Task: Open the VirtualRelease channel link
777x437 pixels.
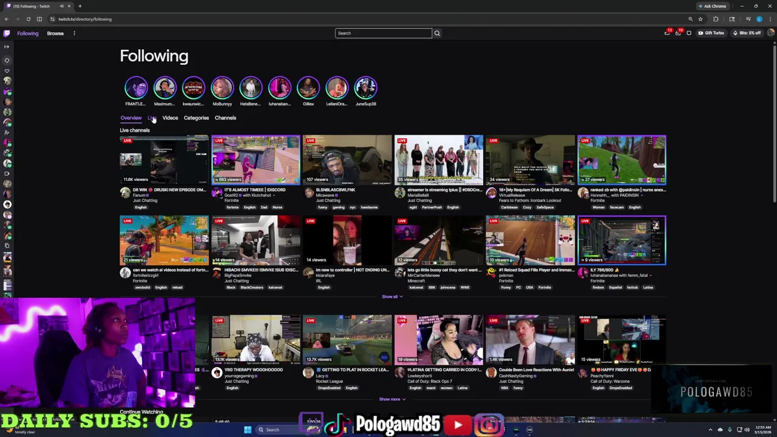Action: 512,195
